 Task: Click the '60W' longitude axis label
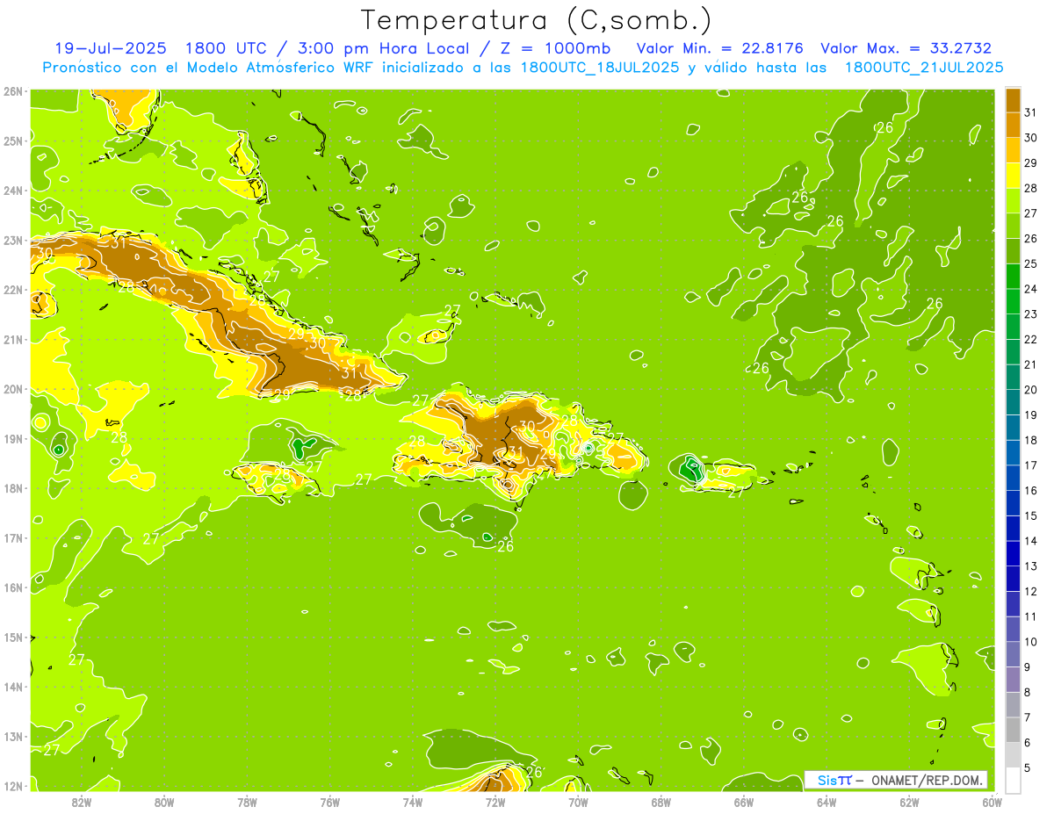click(x=992, y=802)
